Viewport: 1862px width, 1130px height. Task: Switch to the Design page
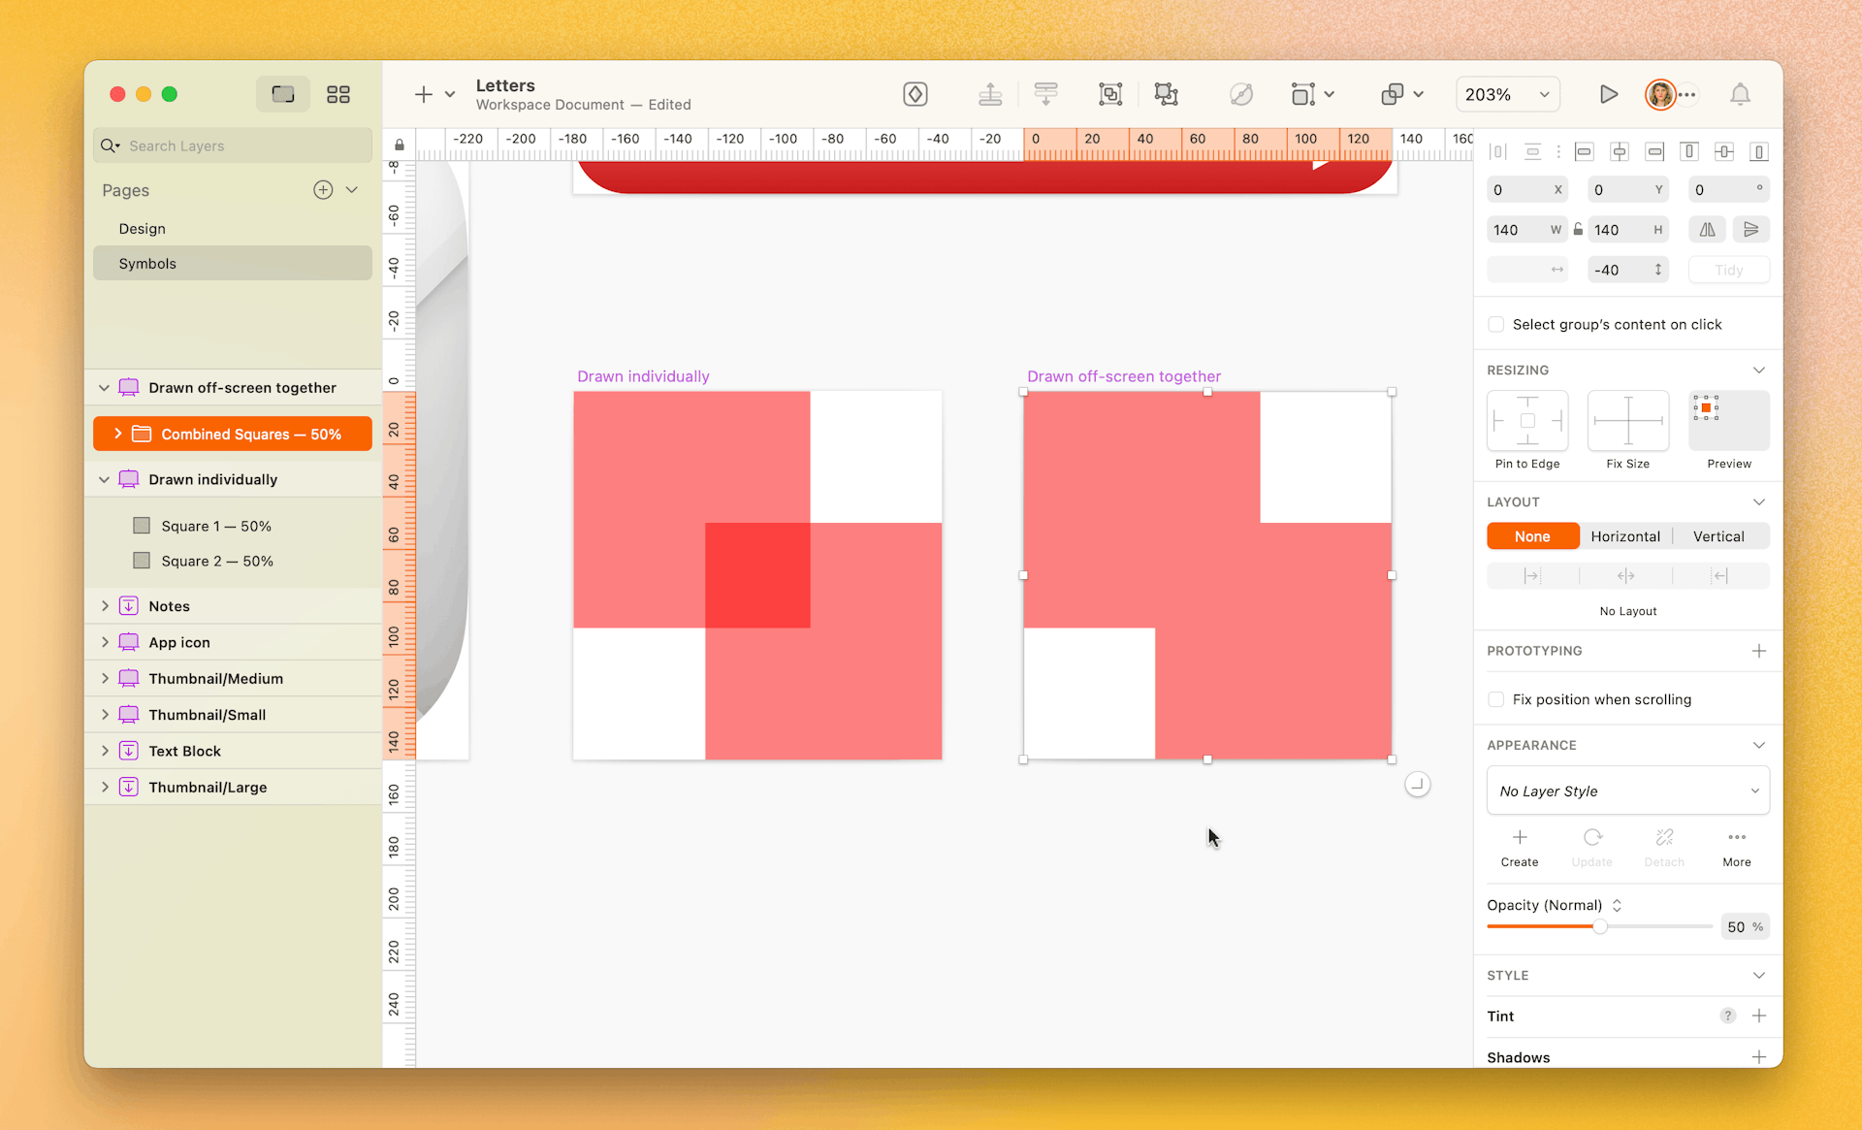143,228
